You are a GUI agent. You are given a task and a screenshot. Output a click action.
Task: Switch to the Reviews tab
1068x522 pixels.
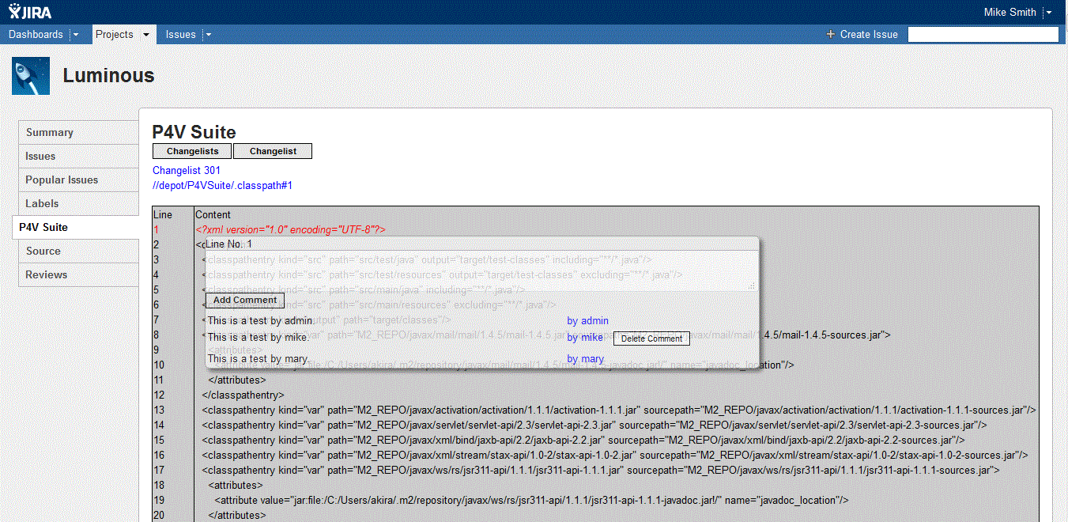(78, 274)
